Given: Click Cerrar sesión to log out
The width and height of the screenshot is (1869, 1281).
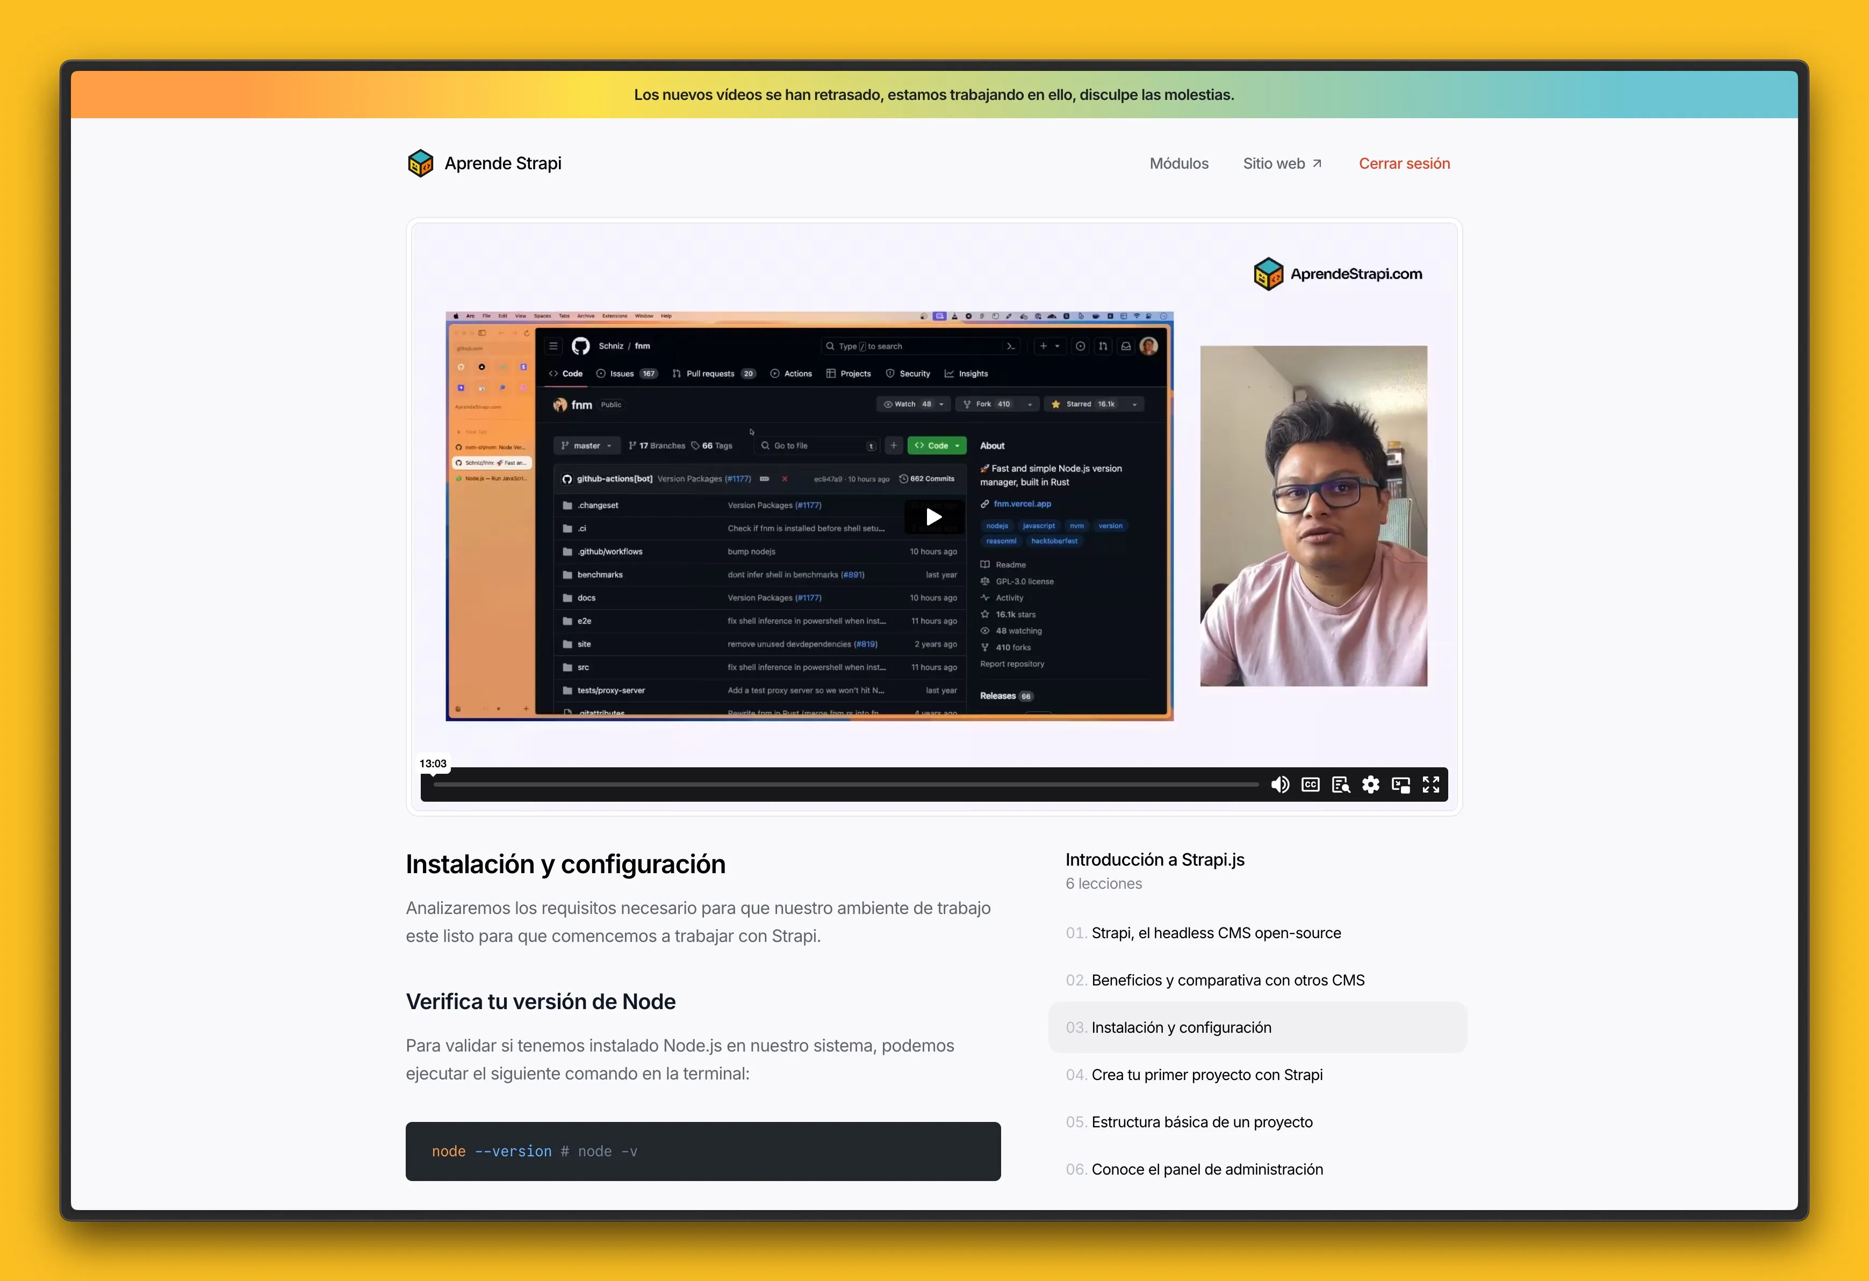Looking at the screenshot, I should point(1404,163).
